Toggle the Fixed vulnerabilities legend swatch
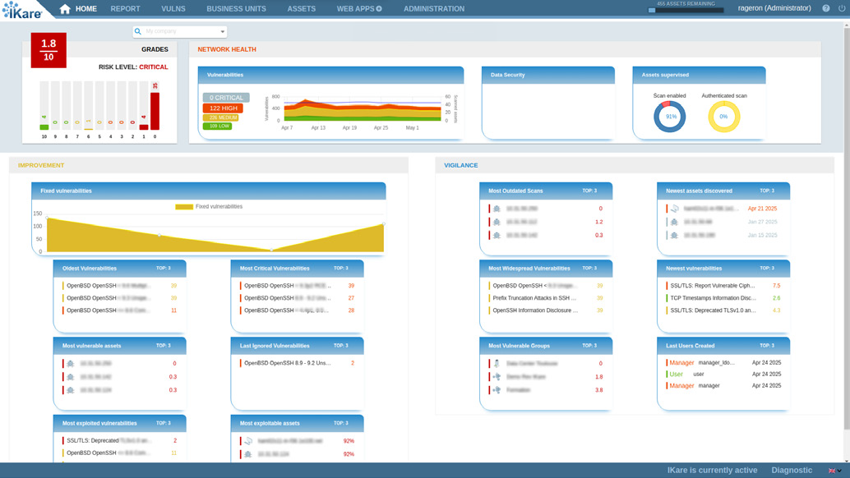This screenshot has height=478, width=850. tap(183, 207)
